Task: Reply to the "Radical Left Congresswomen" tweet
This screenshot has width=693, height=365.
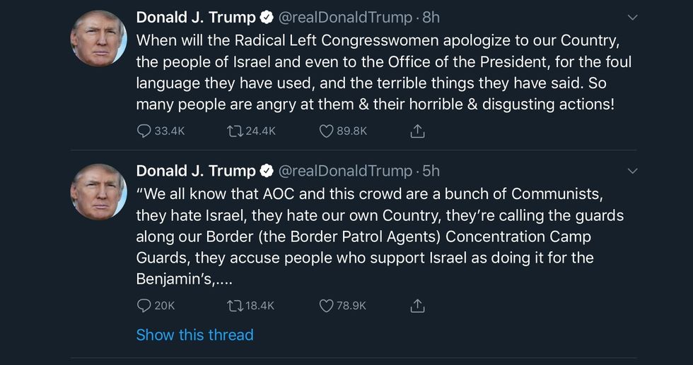Action: 144,131
